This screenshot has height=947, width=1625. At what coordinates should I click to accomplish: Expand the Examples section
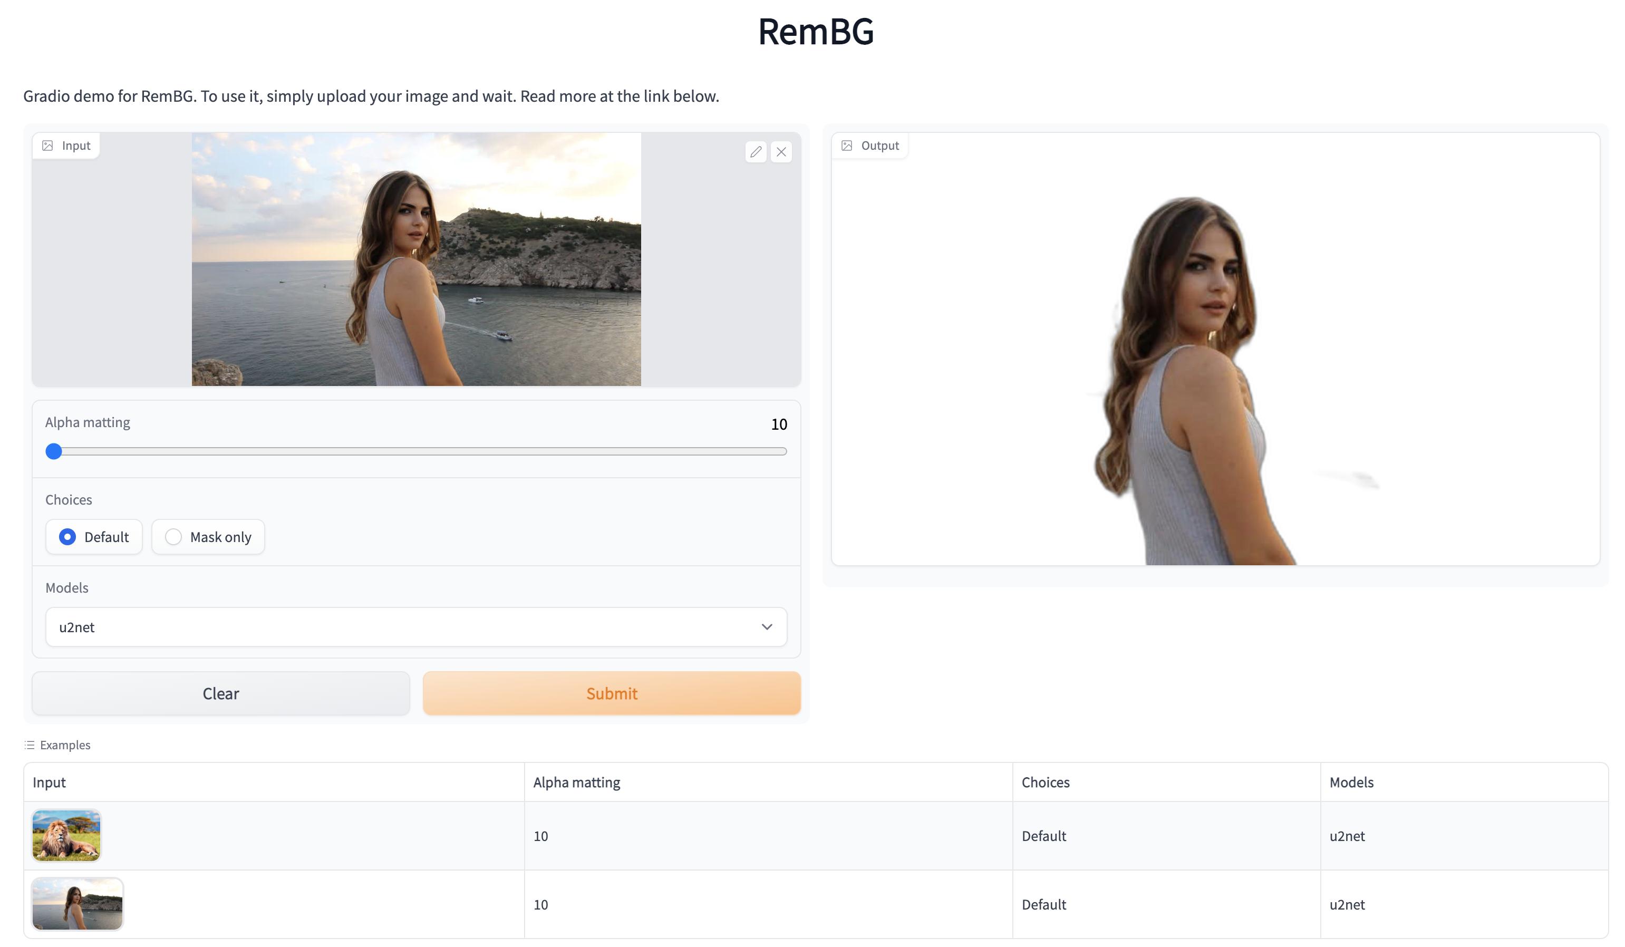65,745
